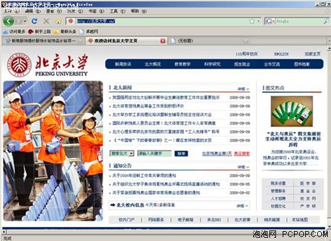This screenshot has height=241, width=331.
Task: Click the highlighted URL in the address bar
Action: click(96, 21)
